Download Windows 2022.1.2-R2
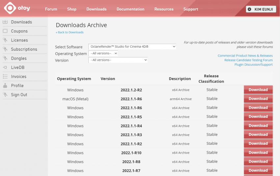280x176 pixels. point(258,90)
